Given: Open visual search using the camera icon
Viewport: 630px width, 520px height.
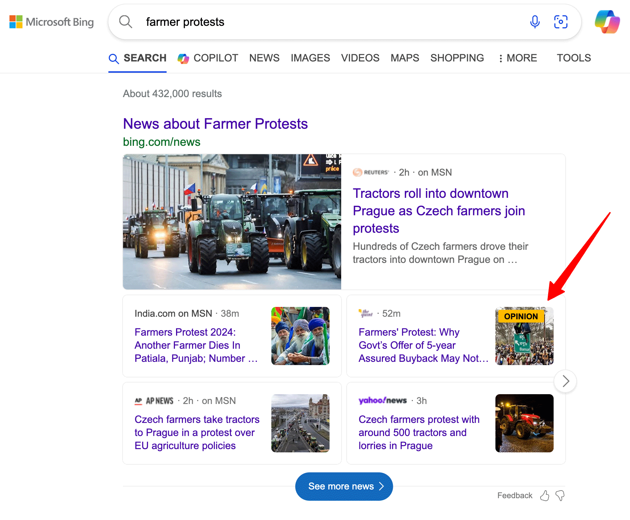Looking at the screenshot, I should pyautogui.click(x=561, y=22).
